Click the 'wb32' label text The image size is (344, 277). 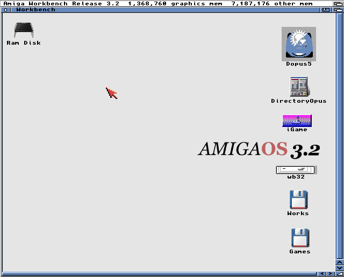pyautogui.click(x=296, y=177)
